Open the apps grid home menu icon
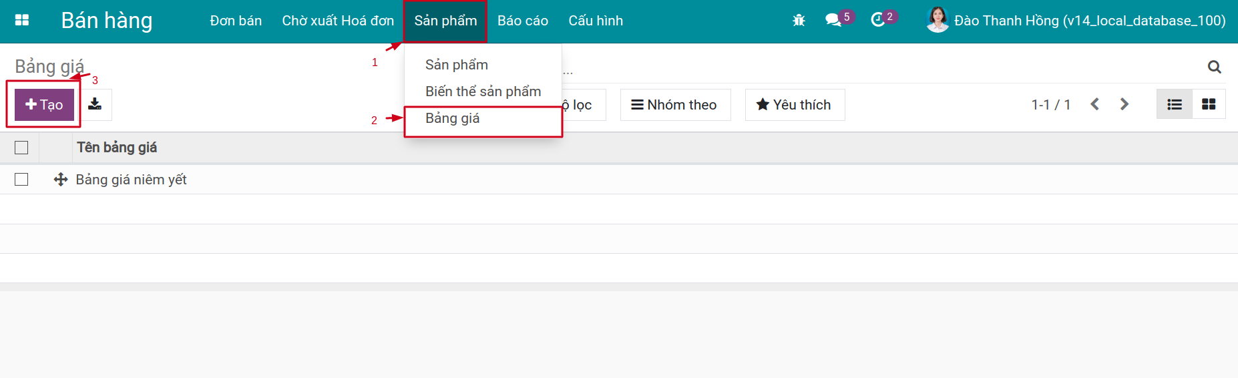The image size is (1238, 378). click(22, 20)
